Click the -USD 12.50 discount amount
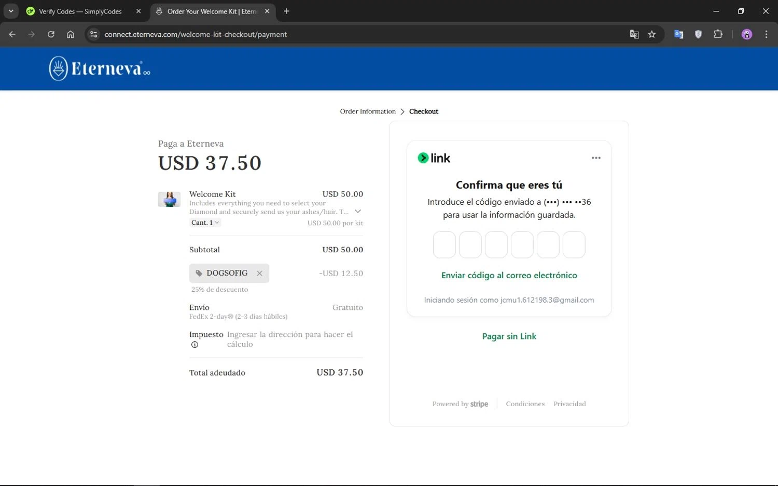The width and height of the screenshot is (778, 486). pos(341,273)
